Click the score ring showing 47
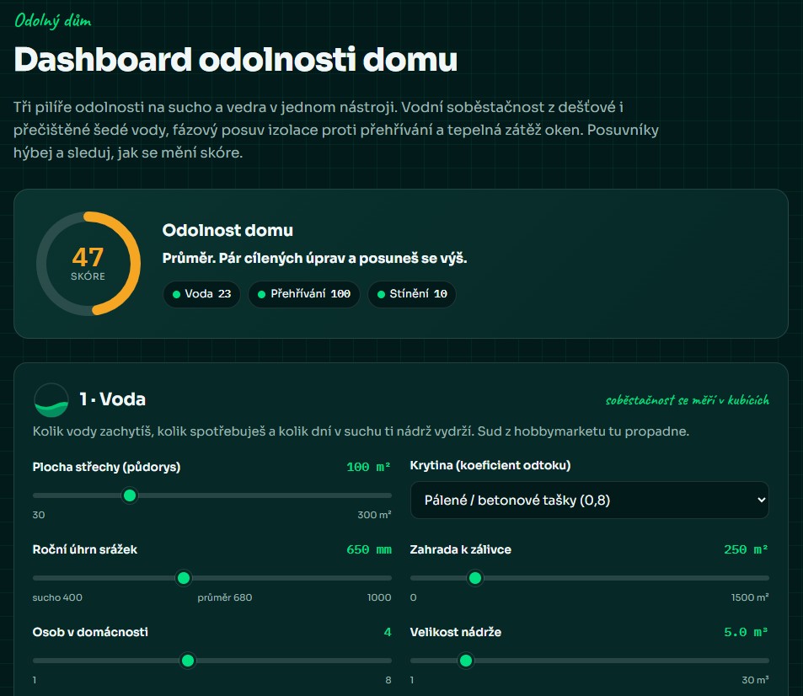This screenshot has width=803, height=696. pyautogui.click(x=88, y=264)
